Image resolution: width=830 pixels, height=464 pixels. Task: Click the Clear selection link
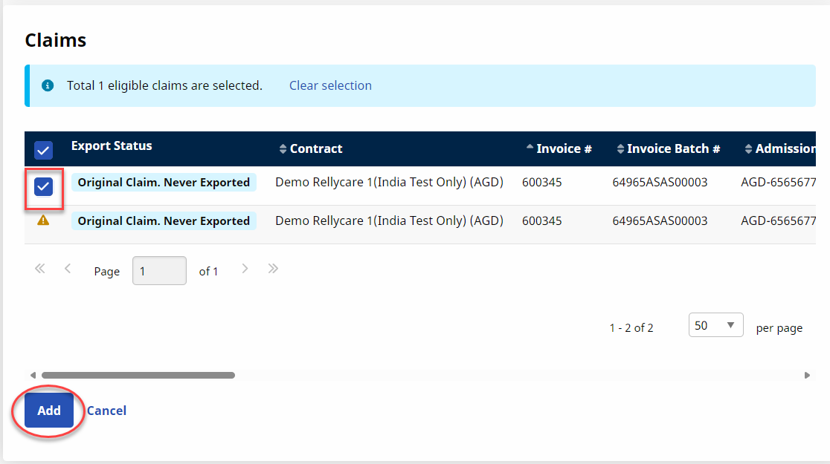point(330,85)
